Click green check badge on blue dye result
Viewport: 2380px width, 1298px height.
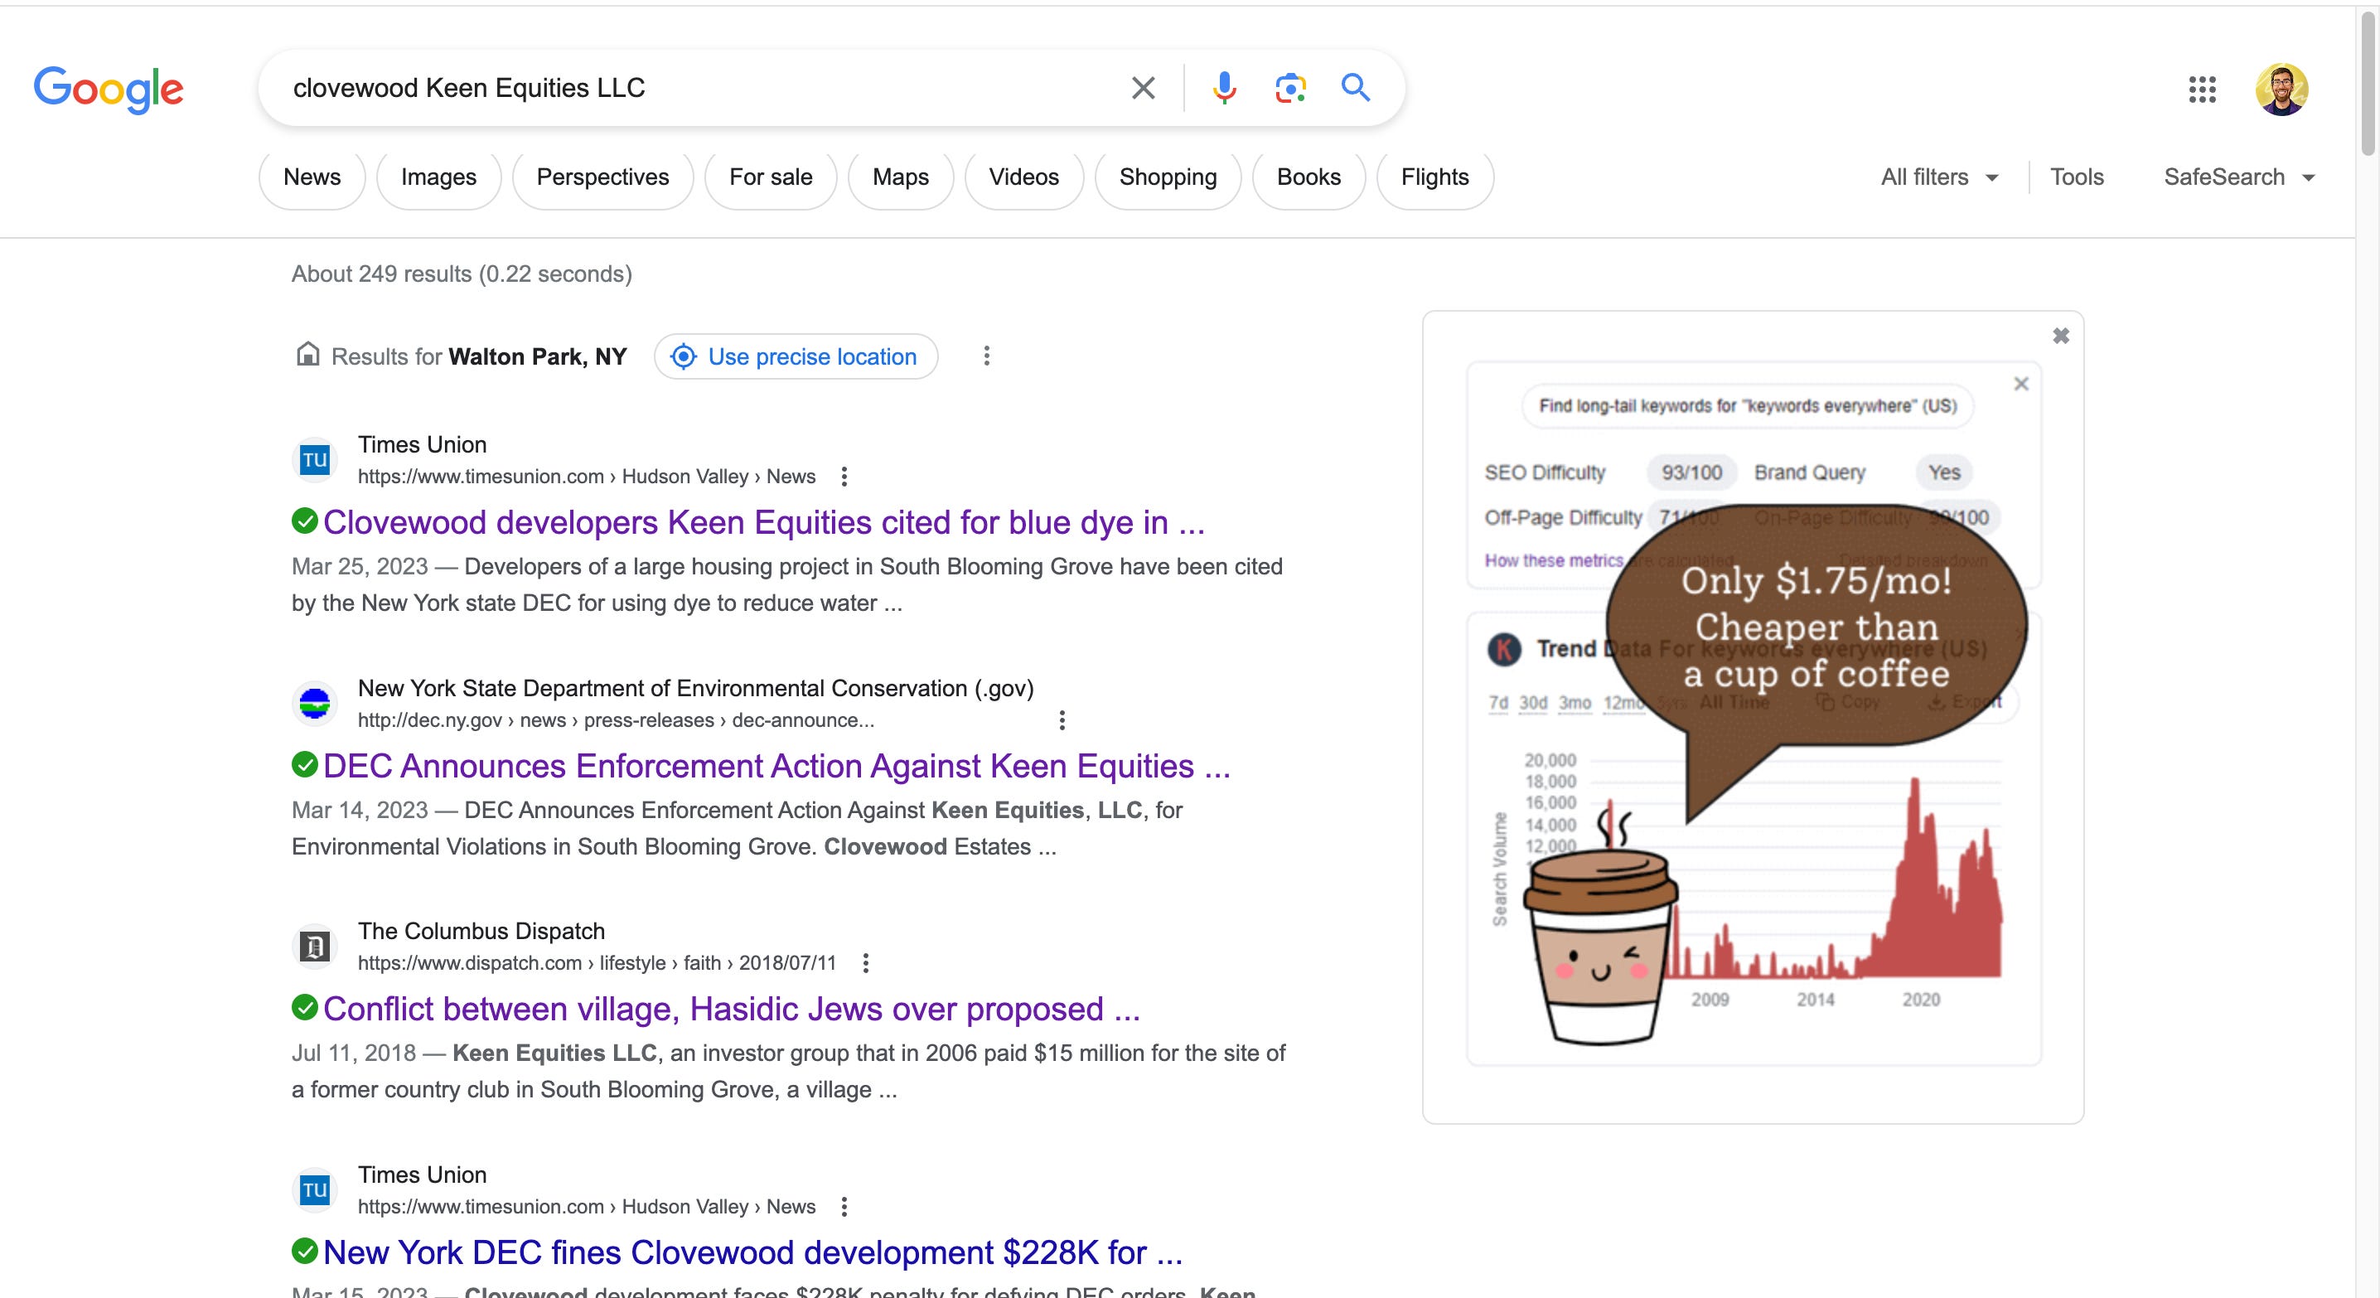(x=305, y=521)
